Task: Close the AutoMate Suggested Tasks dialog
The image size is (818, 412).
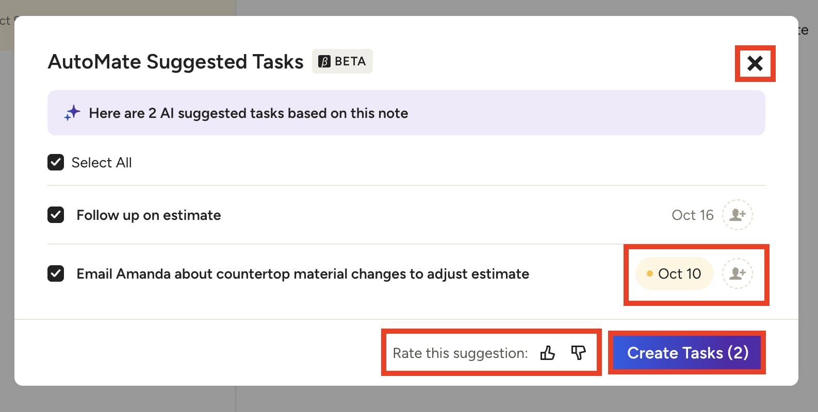Action: (x=755, y=63)
